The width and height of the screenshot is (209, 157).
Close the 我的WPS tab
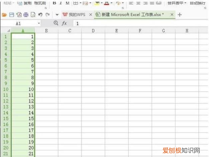tap(91, 15)
